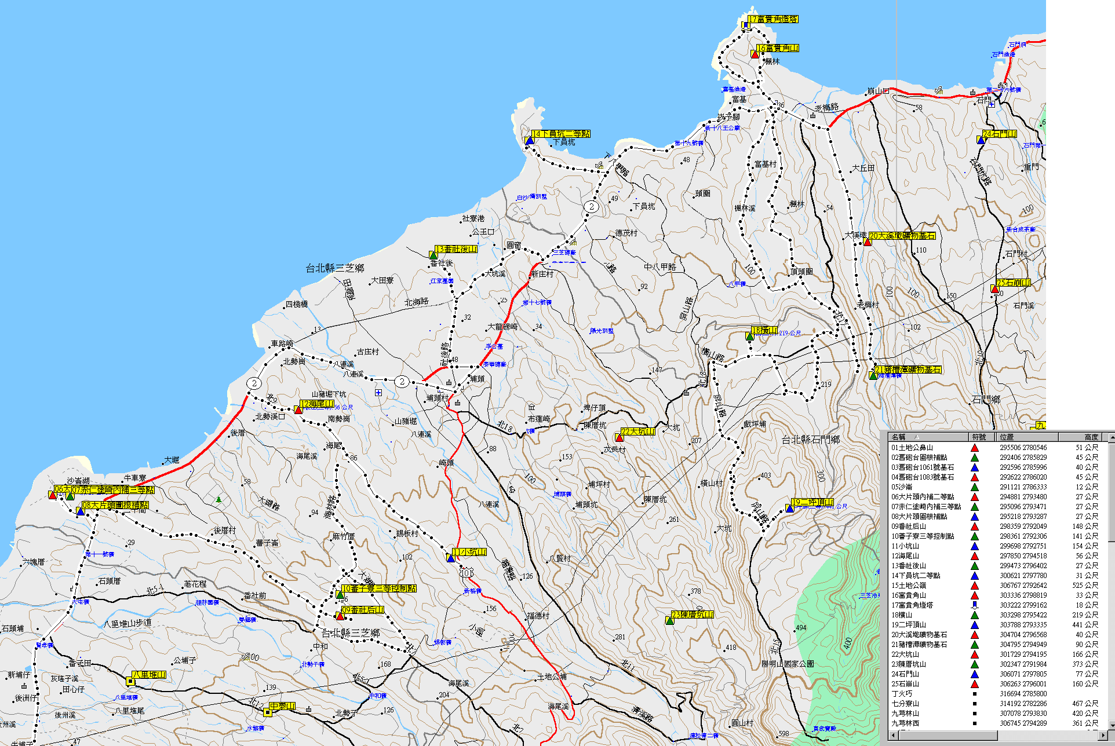Click the yellow square marker for 八里堆山 on map
Viewport: 1115px width, 746px height.
(x=130, y=681)
